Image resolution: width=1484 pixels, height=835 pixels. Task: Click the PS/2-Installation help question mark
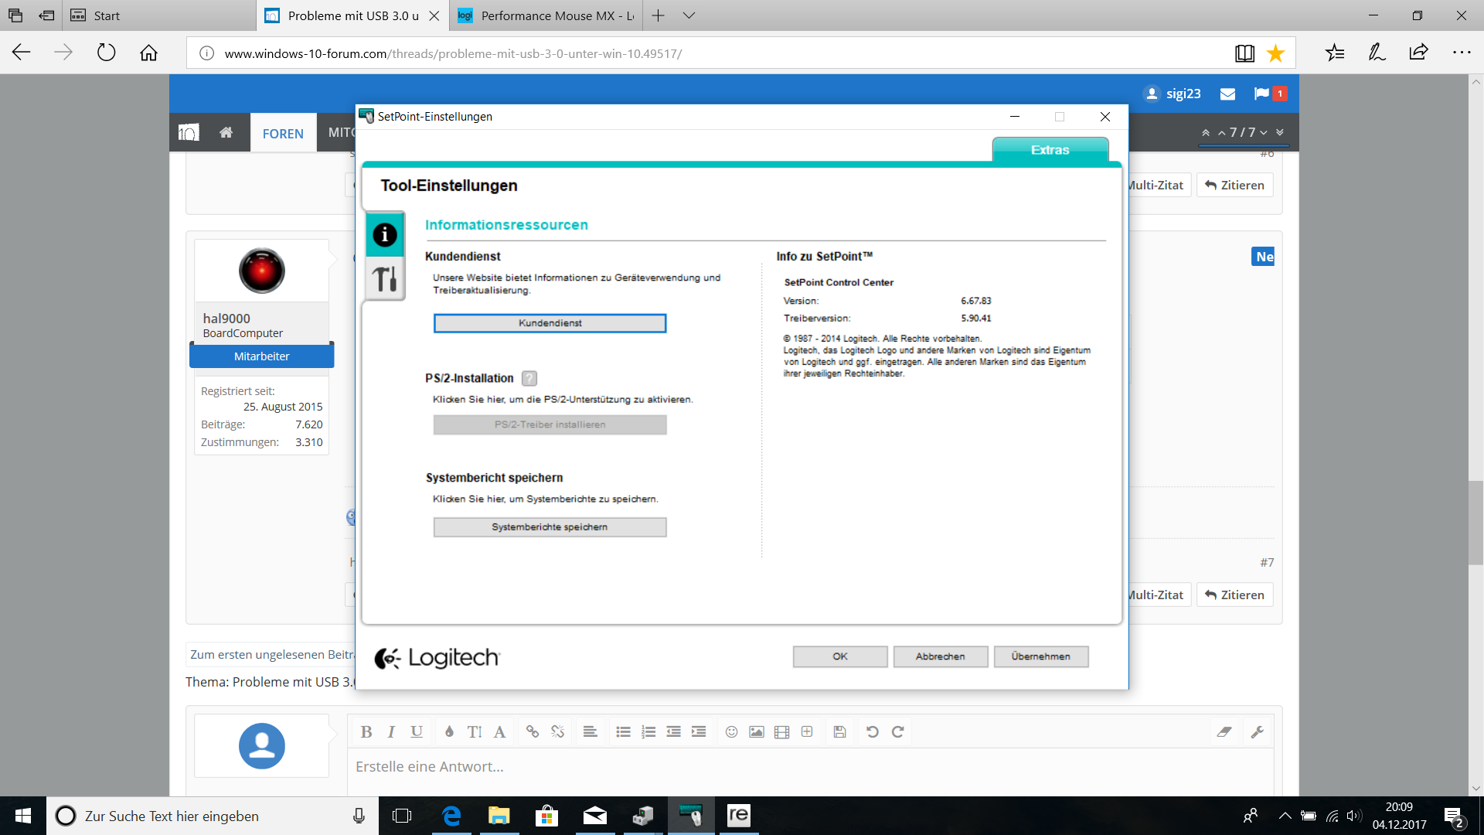click(529, 378)
